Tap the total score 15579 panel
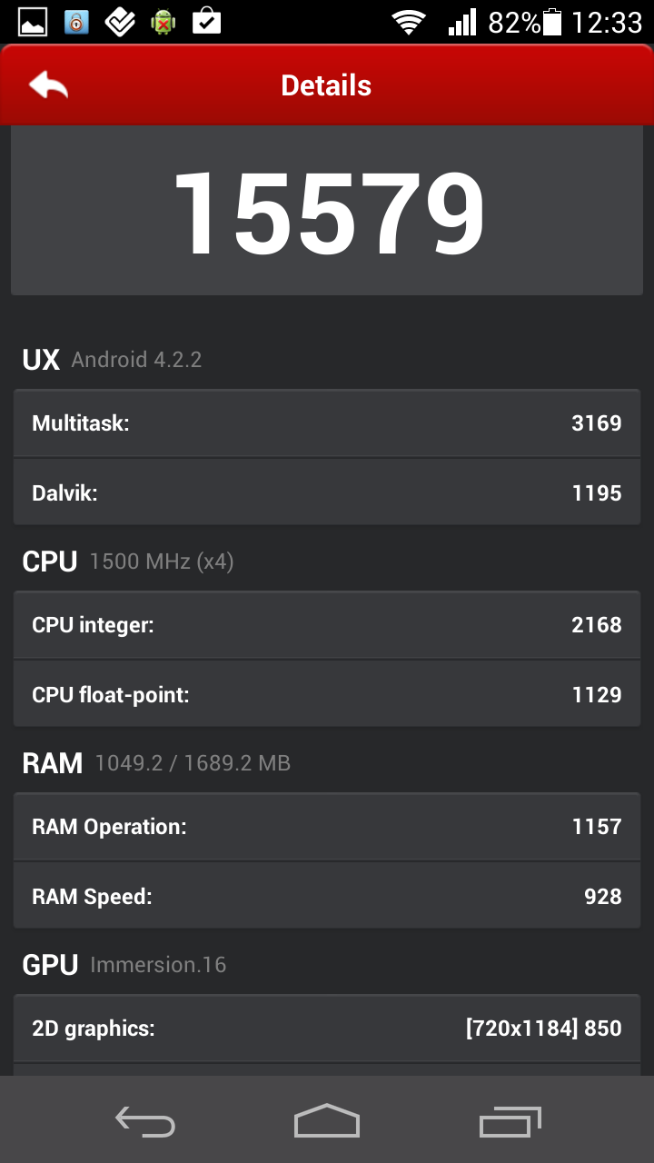654x1163 pixels. (327, 212)
